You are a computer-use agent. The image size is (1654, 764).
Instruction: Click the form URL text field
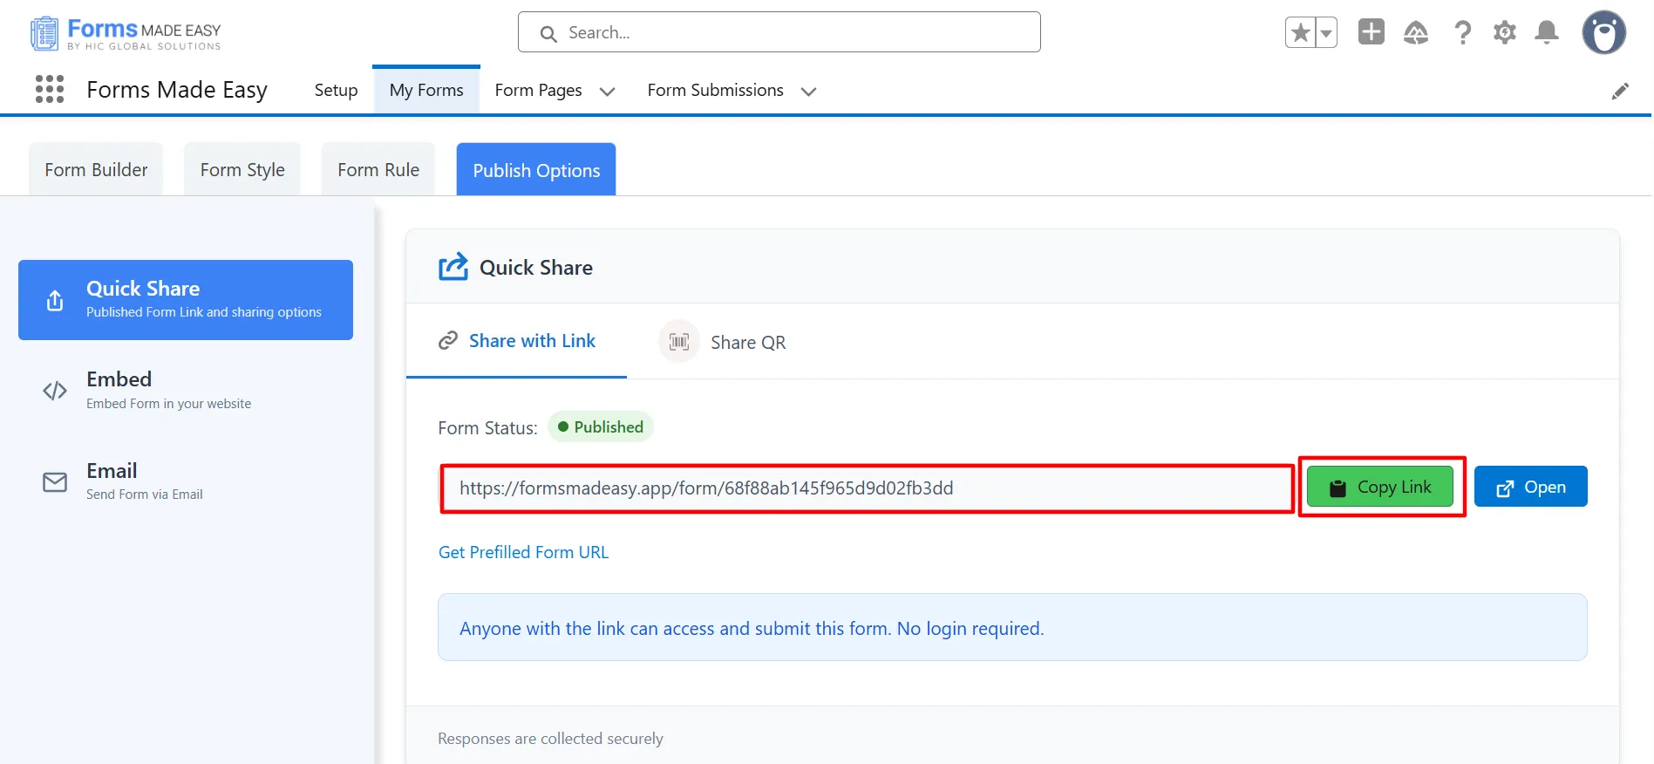[867, 488]
